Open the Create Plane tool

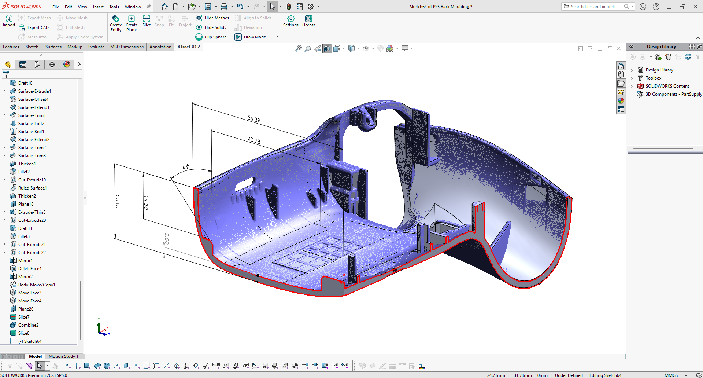(132, 23)
